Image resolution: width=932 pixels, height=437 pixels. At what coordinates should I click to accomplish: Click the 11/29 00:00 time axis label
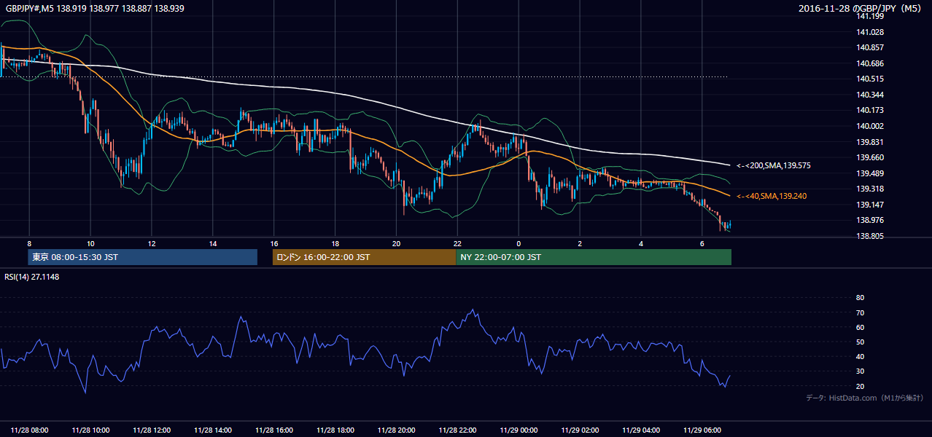coord(519,430)
